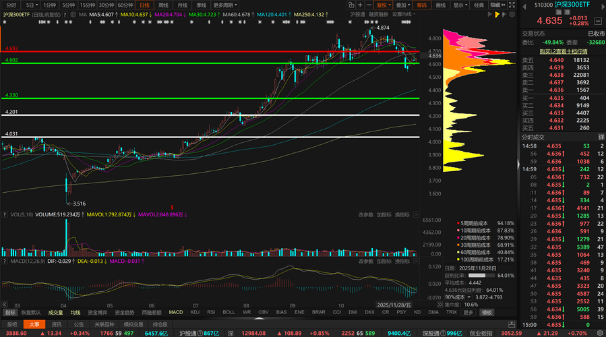
Task: Click MACD indicator help question mark
Action: pos(5,262)
